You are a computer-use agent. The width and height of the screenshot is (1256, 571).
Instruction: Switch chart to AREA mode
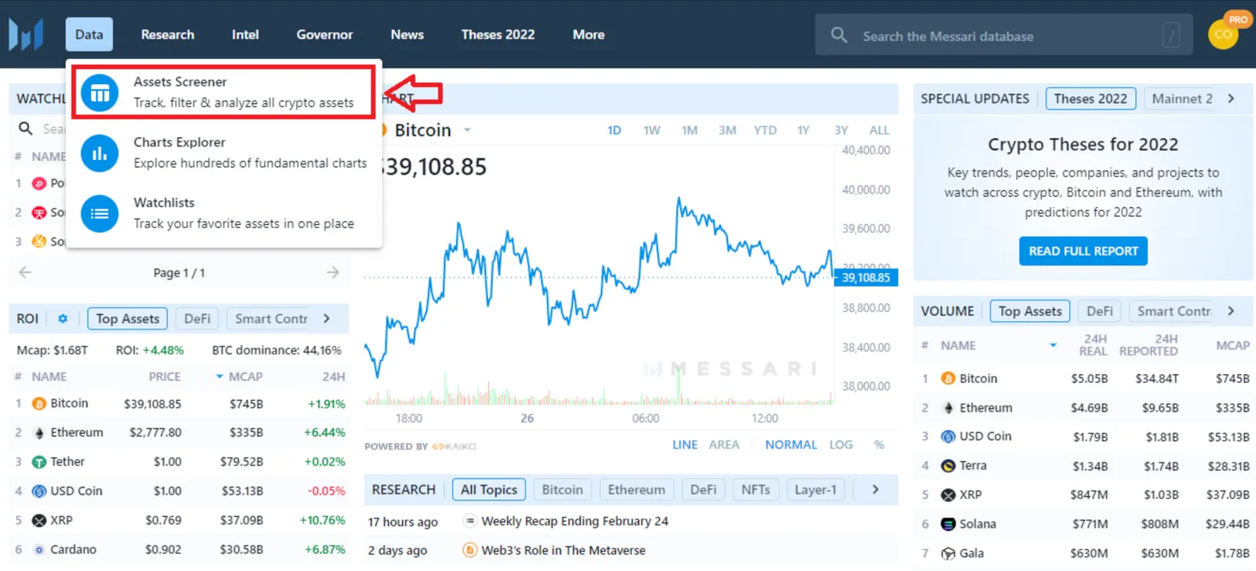click(724, 445)
